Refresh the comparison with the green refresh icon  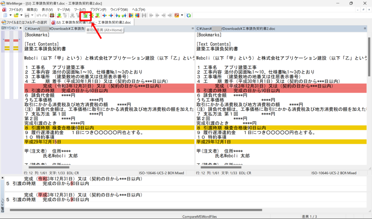(188, 15)
